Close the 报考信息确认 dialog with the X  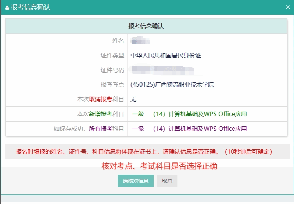[288, 7]
